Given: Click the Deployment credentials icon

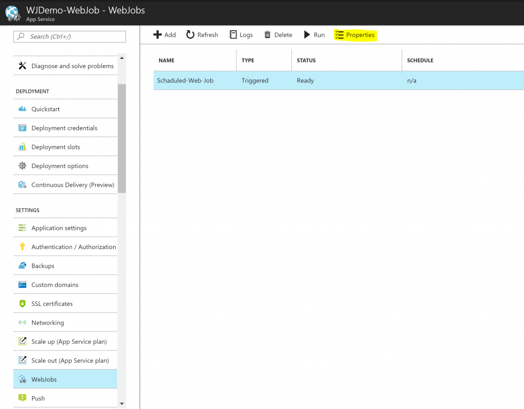Looking at the screenshot, I should pos(23,128).
